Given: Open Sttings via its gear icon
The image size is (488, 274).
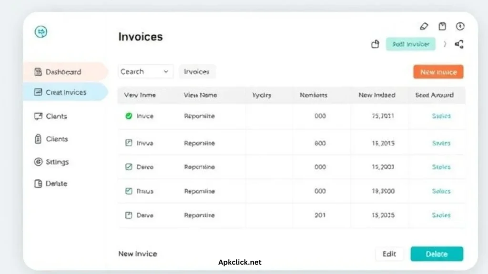Looking at the screenshot, I should [37, 162].
